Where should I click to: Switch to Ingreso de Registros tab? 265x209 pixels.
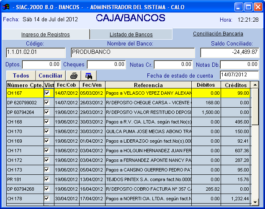(x=45, y=35)
